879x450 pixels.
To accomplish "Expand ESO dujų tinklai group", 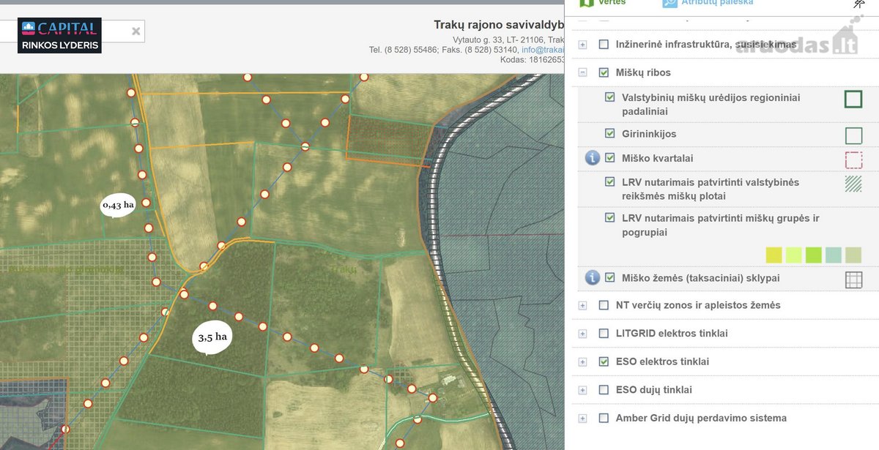I will (583, 391).
